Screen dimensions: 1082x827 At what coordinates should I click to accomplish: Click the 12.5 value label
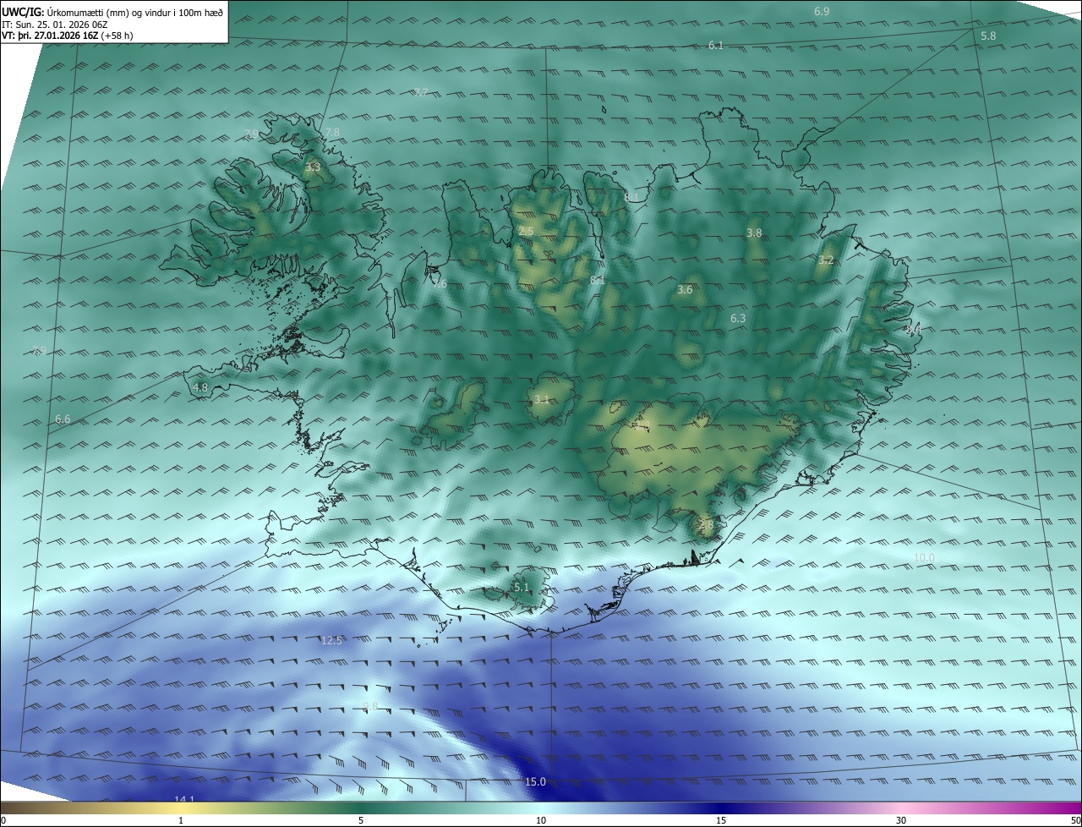(x=331, y=641)
